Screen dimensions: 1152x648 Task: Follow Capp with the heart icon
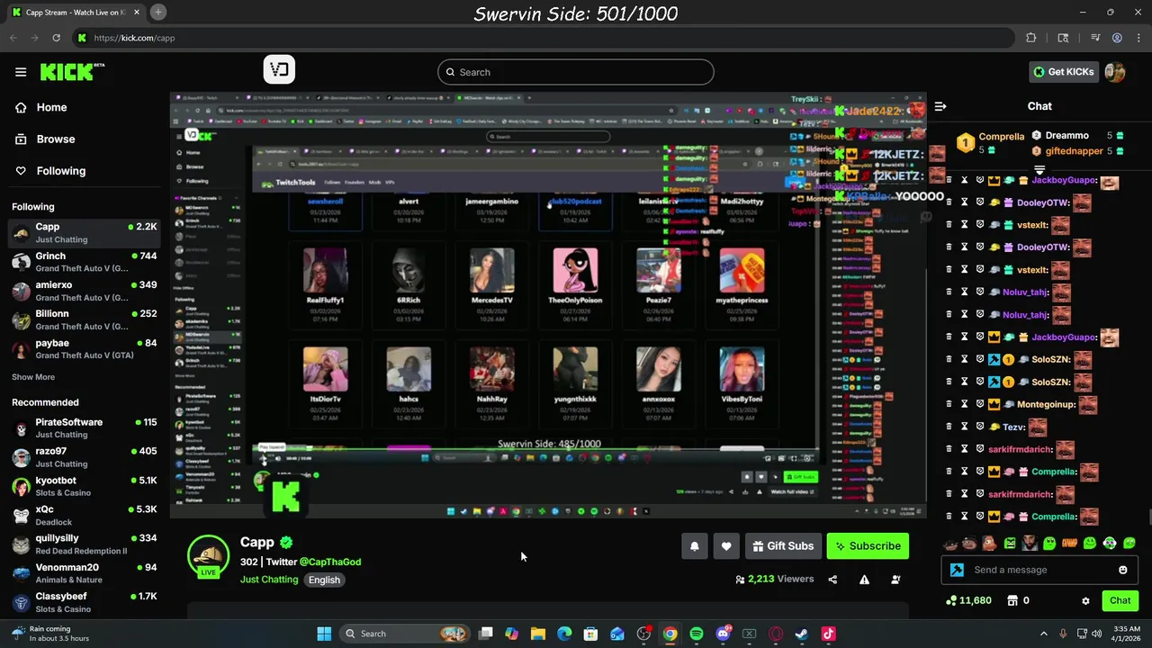tap(726, 546)
